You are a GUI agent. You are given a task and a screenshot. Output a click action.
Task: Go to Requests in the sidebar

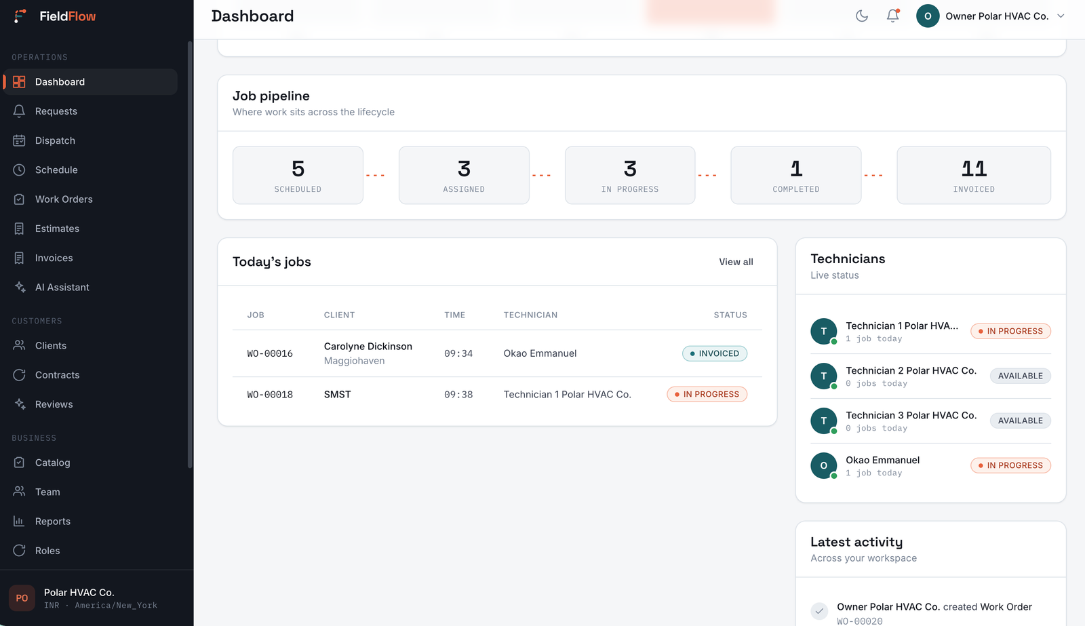click(90, 111)
